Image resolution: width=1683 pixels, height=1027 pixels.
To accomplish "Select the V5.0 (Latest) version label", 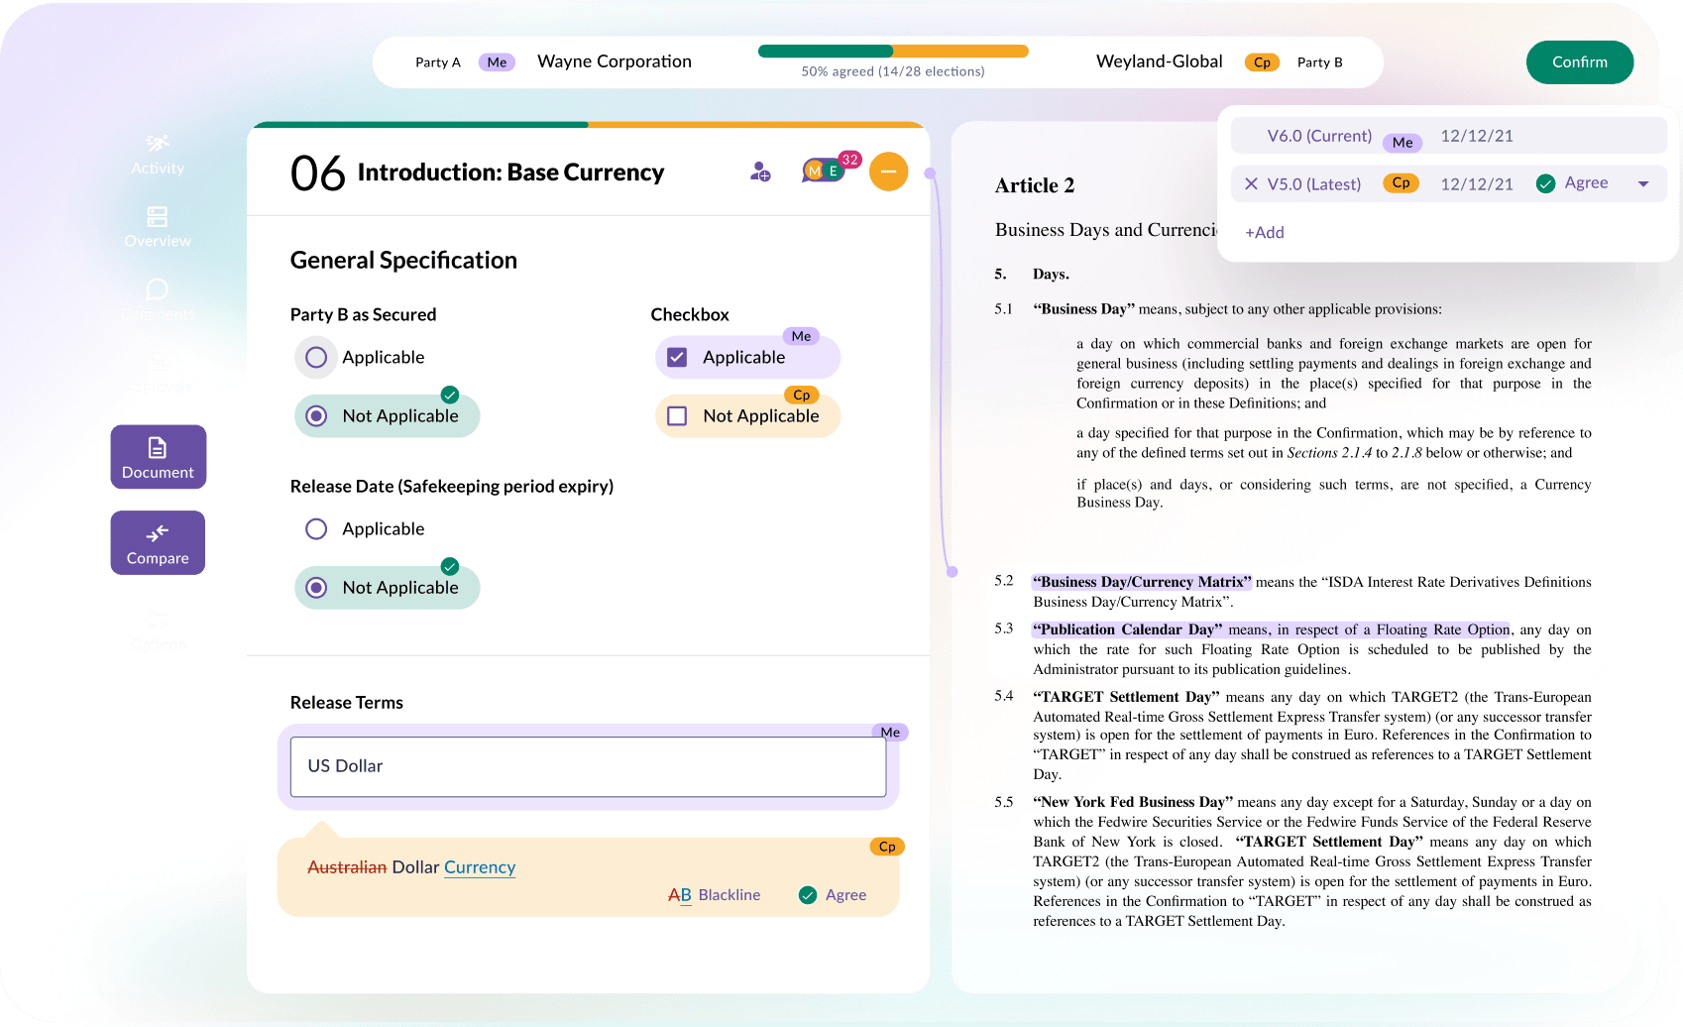I will pos(1314,184).
